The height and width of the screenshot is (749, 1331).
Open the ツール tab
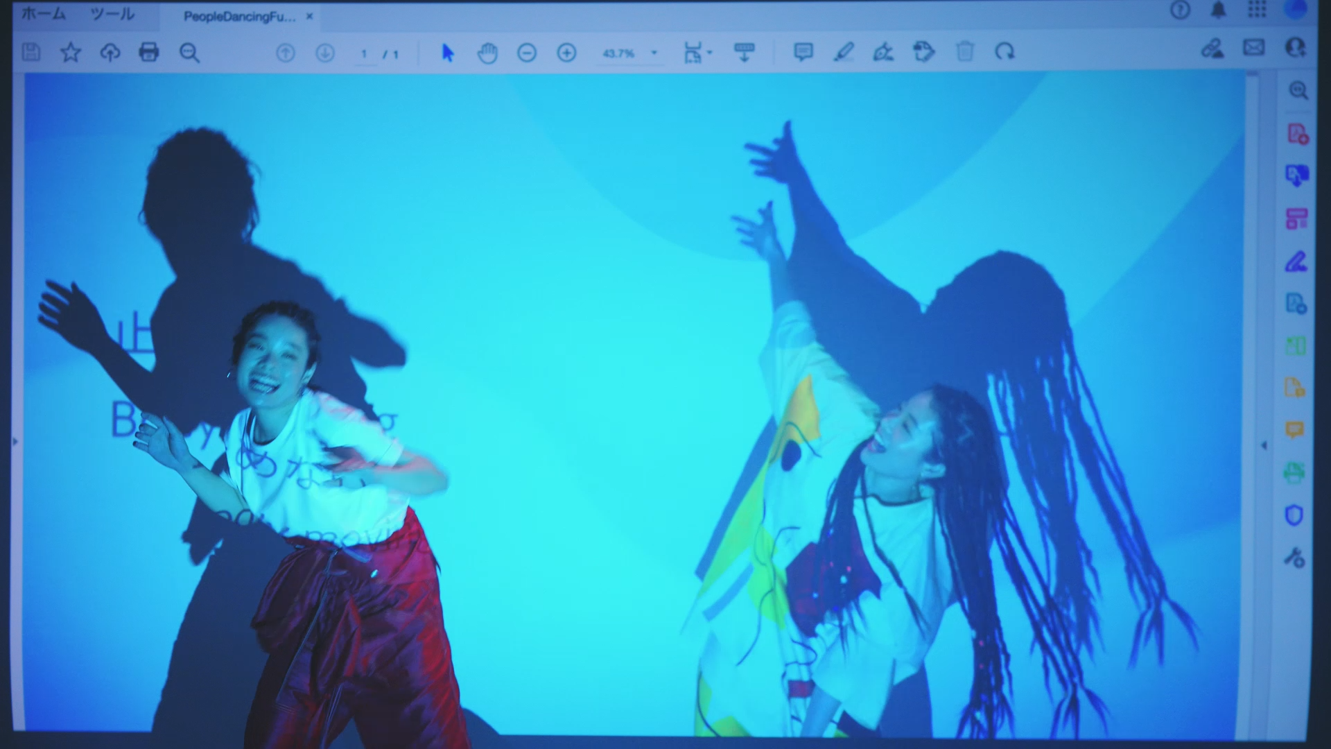tap(112, 15)
